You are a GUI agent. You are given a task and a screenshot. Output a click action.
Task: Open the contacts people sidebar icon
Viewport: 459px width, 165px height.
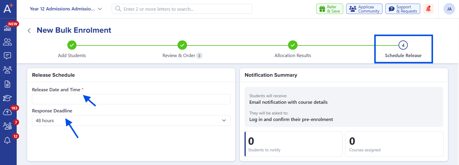7,42
